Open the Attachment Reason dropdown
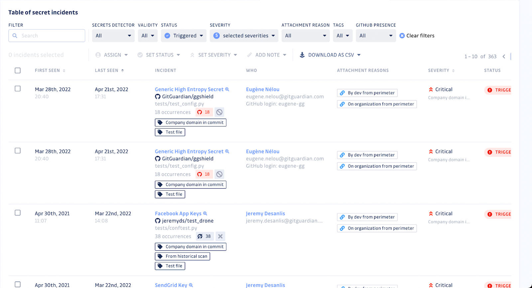532x288 pixels. pyautogui.click(x=306, y=36)
